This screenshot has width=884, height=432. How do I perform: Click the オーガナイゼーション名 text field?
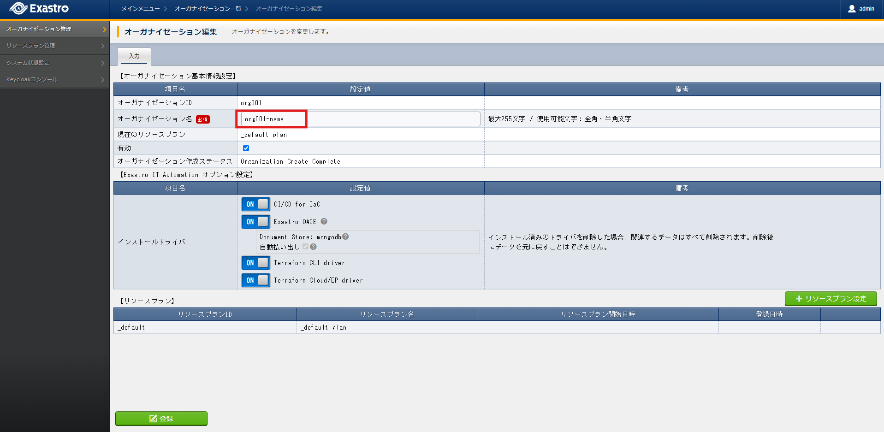pyautogui.click(x=360, y=119)
